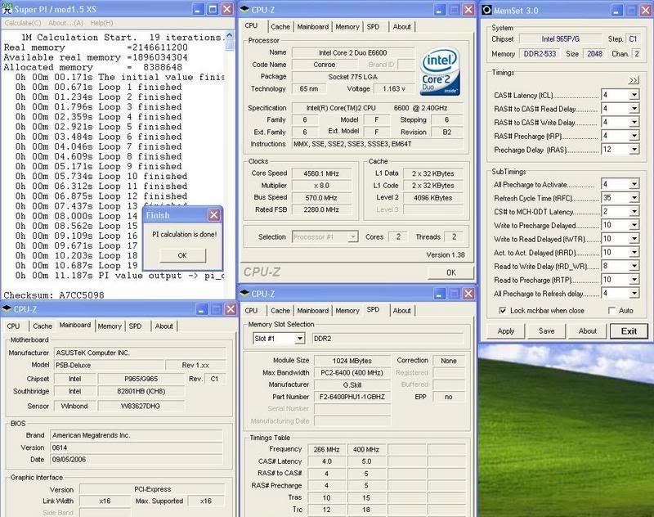Open the Read to Precharge (tRTP) dropdown
The height and width of the screenshot is (517, 654).
[x=634, y=280]
